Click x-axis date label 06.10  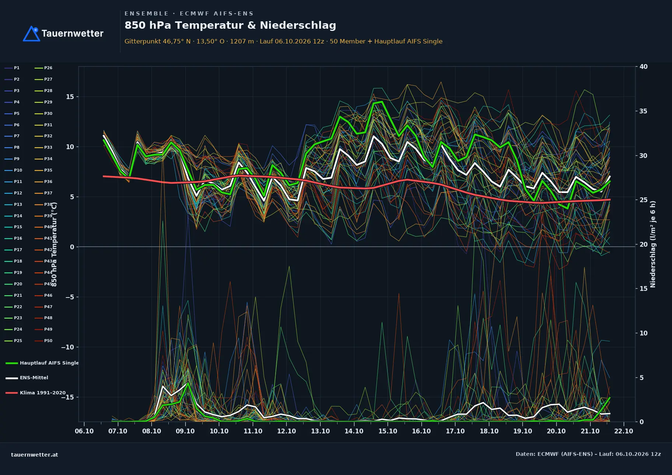point(84,431)
